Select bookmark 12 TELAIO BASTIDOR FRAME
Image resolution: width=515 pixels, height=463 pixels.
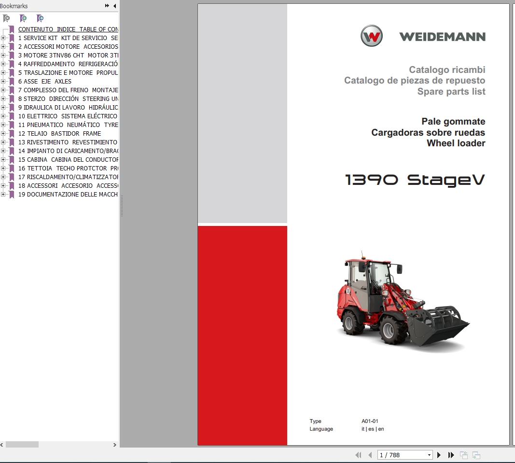tap(59, 133)
